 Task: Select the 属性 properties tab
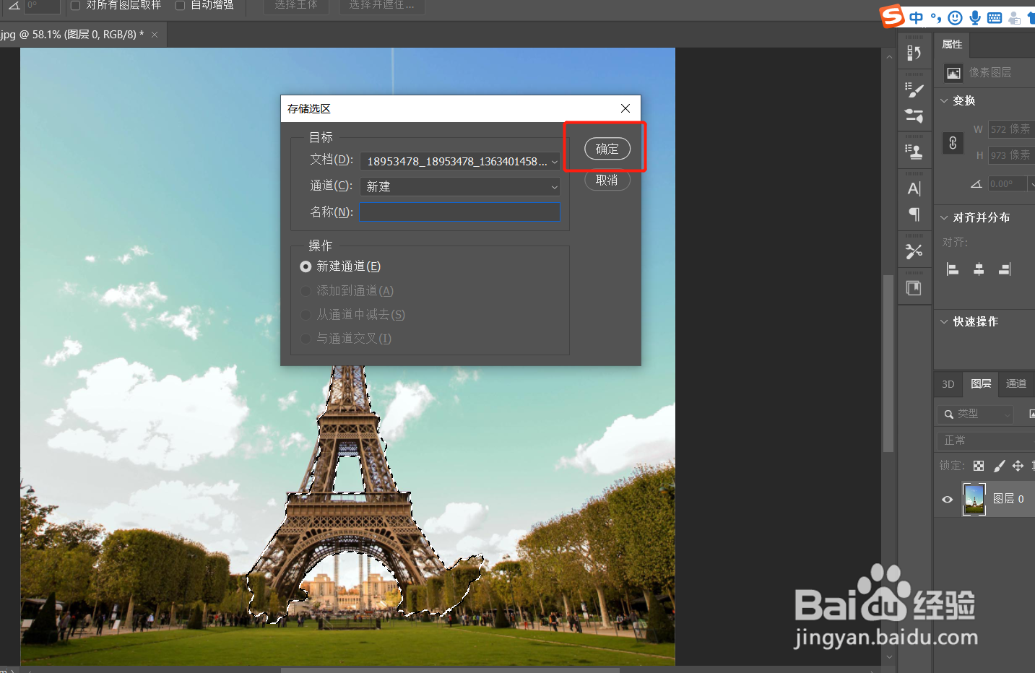[x=952, y=45]
